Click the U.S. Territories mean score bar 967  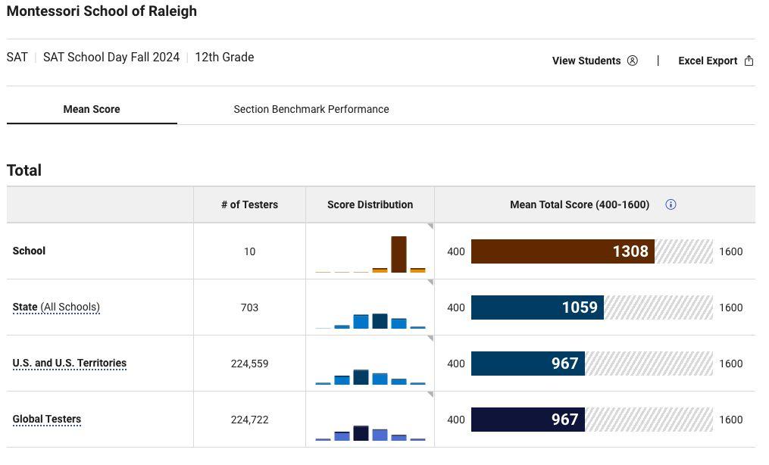[x=528, y=364]
